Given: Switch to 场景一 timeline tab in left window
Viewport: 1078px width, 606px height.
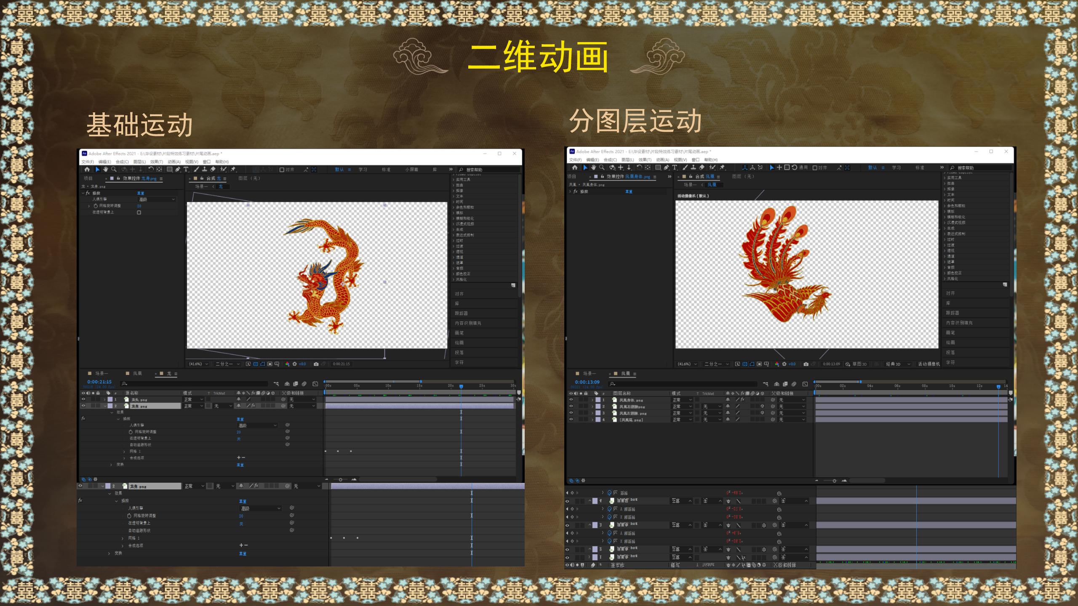Looking at the screenshot, I should pyautogui.click(x=101, y=373).
